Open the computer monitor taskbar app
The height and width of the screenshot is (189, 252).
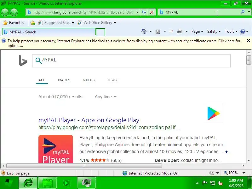coord(86,183)
